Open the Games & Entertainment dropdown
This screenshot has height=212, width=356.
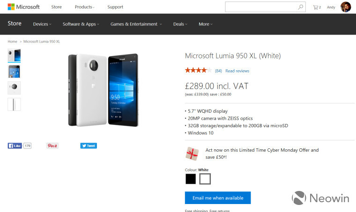point(136,24)
